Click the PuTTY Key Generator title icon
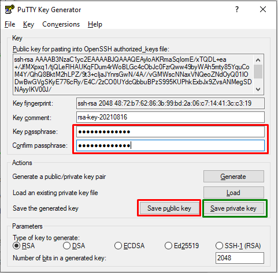Screen dimensions: 278x273 (x=9, y=9)
